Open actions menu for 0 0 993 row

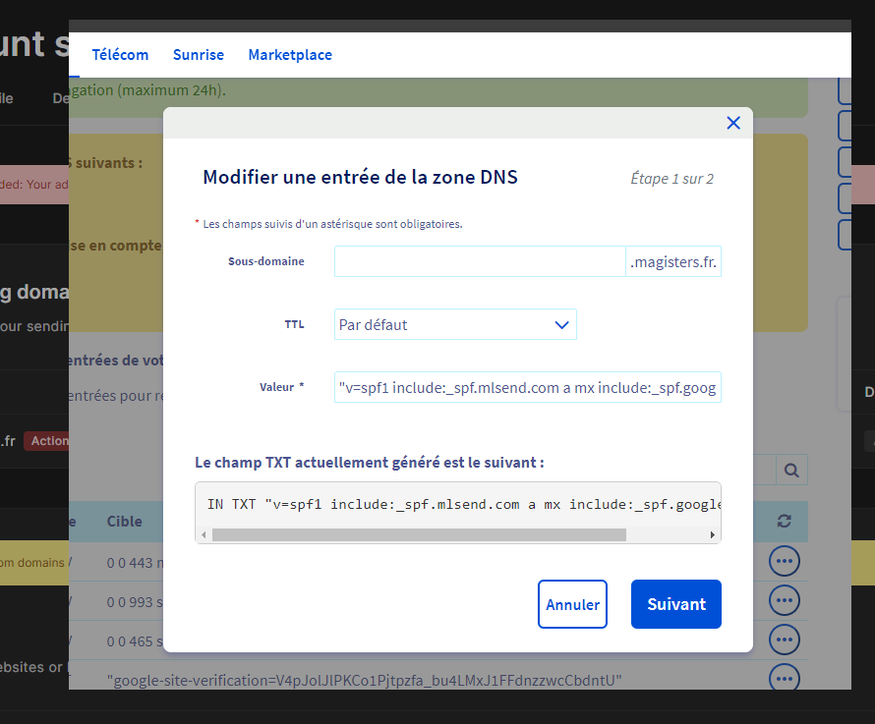click(784, 600)
